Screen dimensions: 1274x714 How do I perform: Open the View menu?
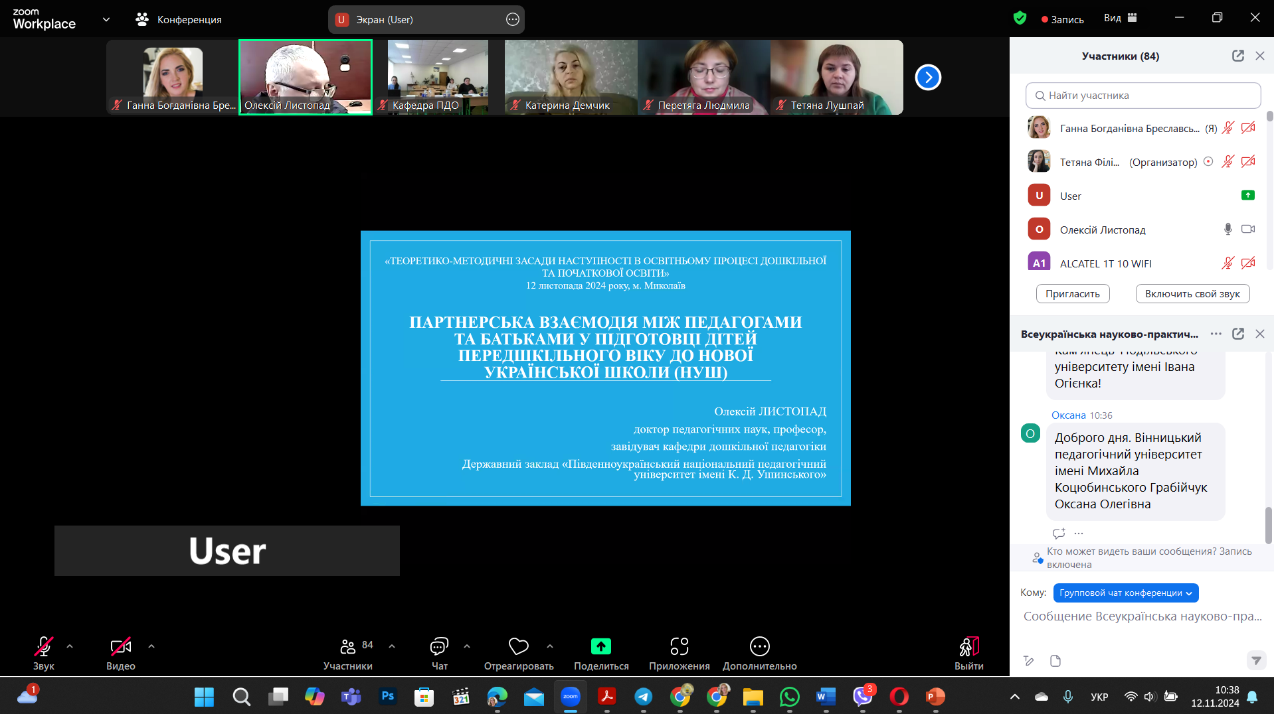point(1120,19)
